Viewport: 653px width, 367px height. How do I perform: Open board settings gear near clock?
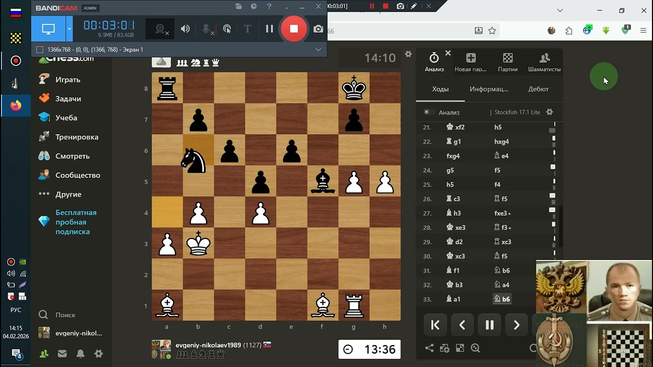coord(408,54)
